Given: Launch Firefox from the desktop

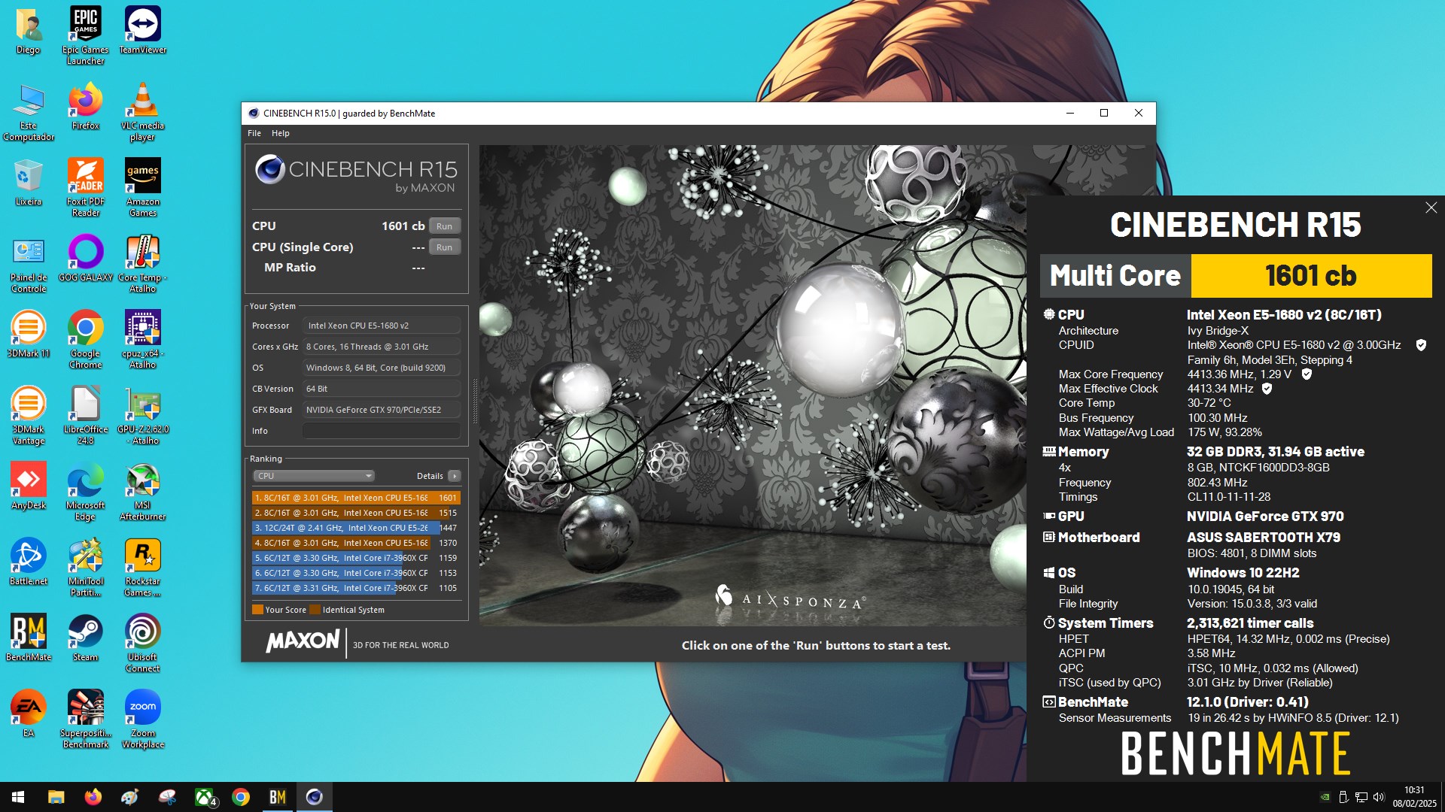Looking at the screenshot, I should 85,106.
